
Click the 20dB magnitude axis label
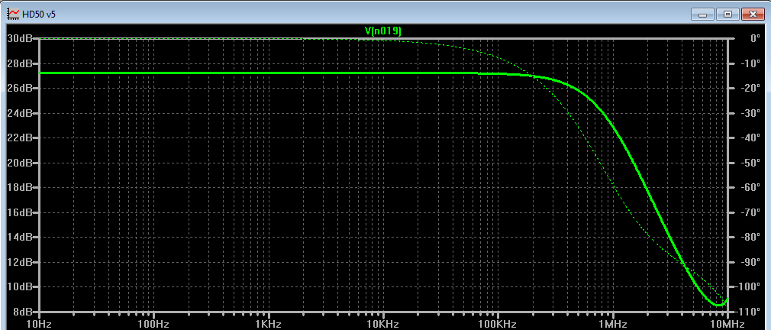coord(19,163)
